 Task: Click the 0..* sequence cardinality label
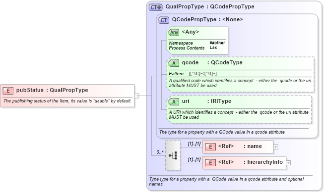[x=160, y=152]
